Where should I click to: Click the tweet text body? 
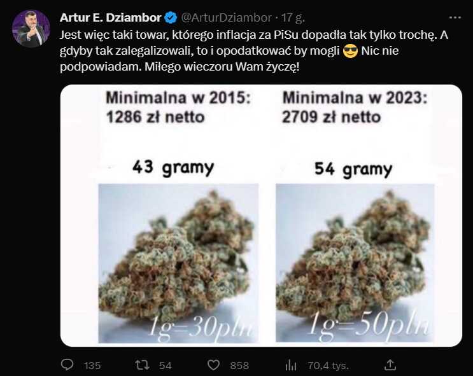click(x=254, y=51)
